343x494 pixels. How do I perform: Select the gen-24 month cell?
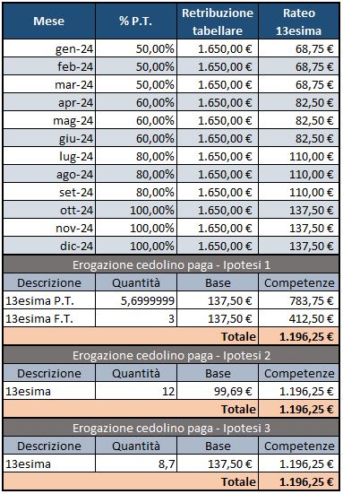pyautogui.click(x=49, y=48)
